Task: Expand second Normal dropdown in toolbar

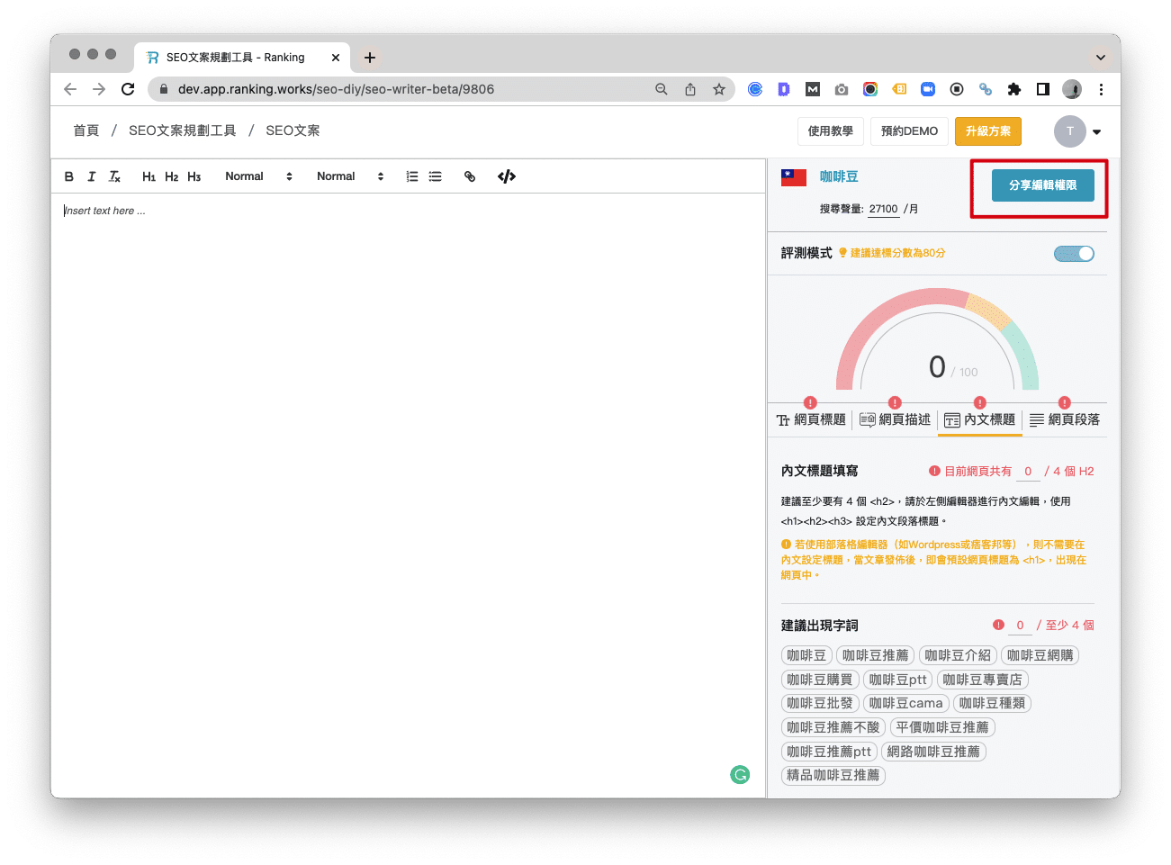Action: pyautogui.click(x=350, y=176)
